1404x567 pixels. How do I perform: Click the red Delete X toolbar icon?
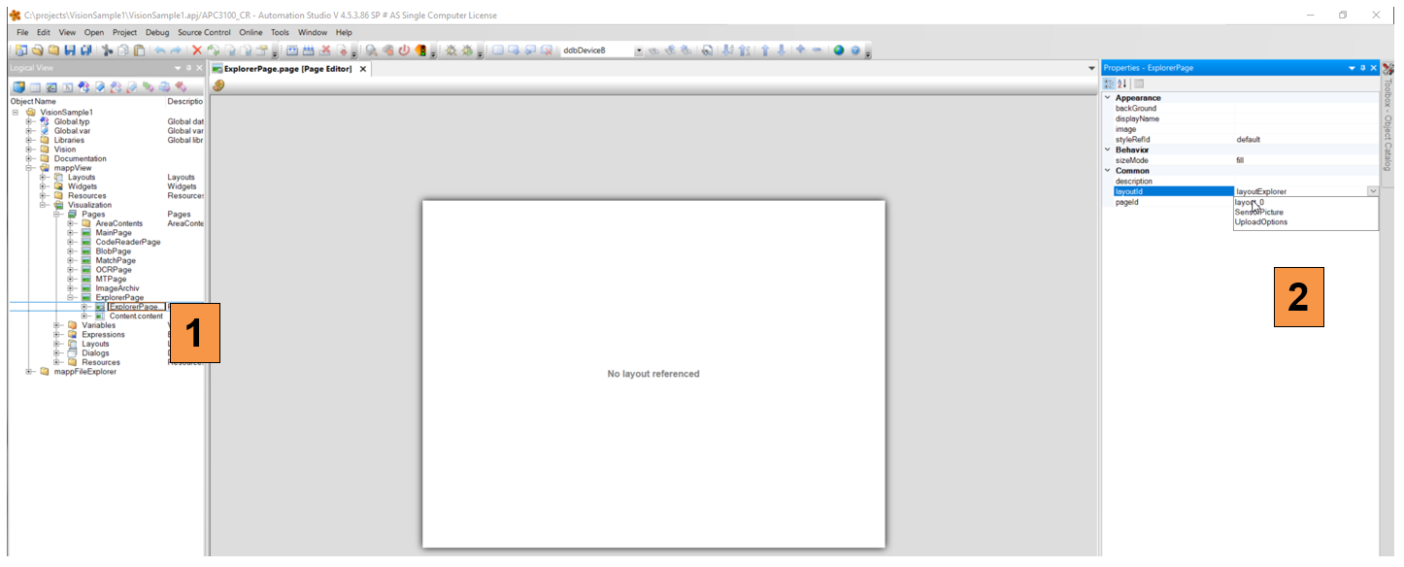(197, 50)
